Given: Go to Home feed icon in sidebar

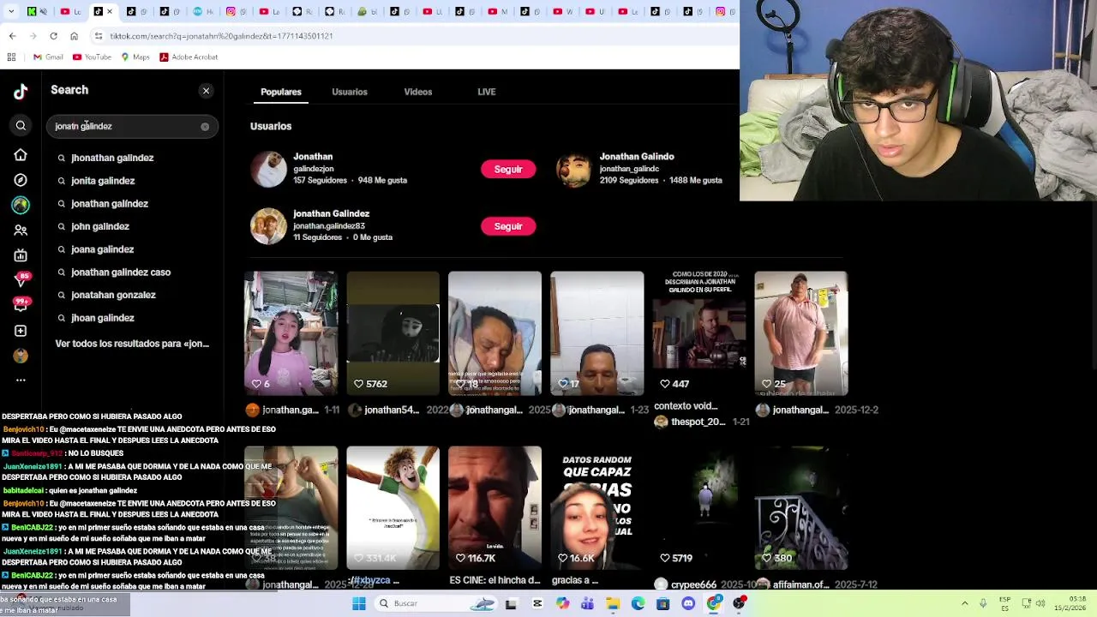Looking at the screenshot, I should click(21, 155).
